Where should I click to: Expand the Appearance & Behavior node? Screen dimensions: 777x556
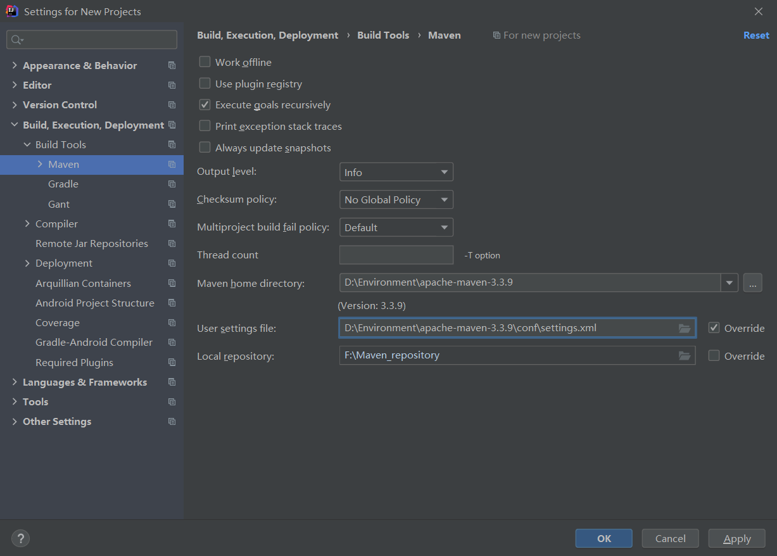tap(15, 65)
